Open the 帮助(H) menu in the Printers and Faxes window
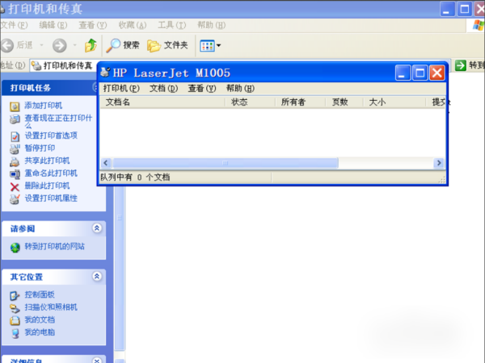 [x=212, y=25]
